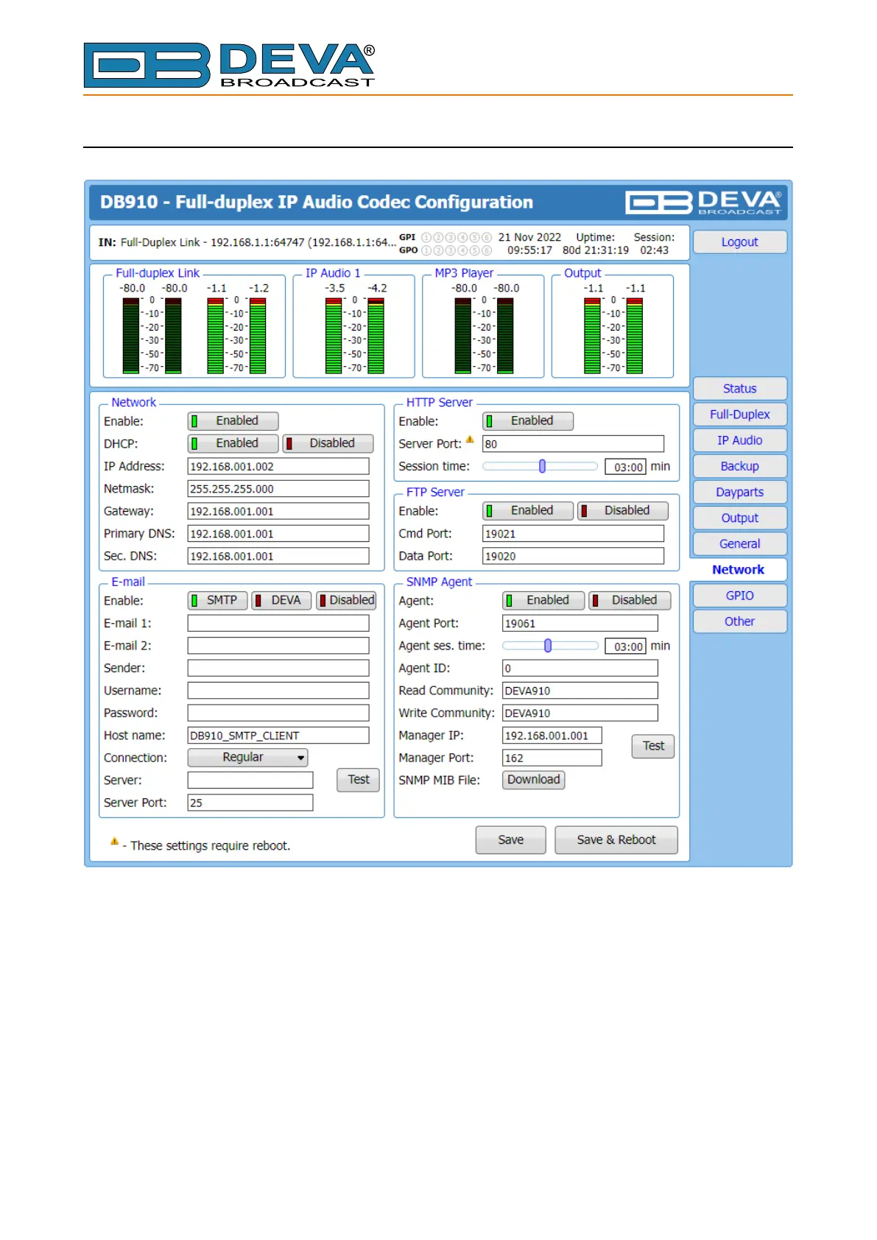Switch to the Dayparts section

pyautogui.click(x=739, y=493)
